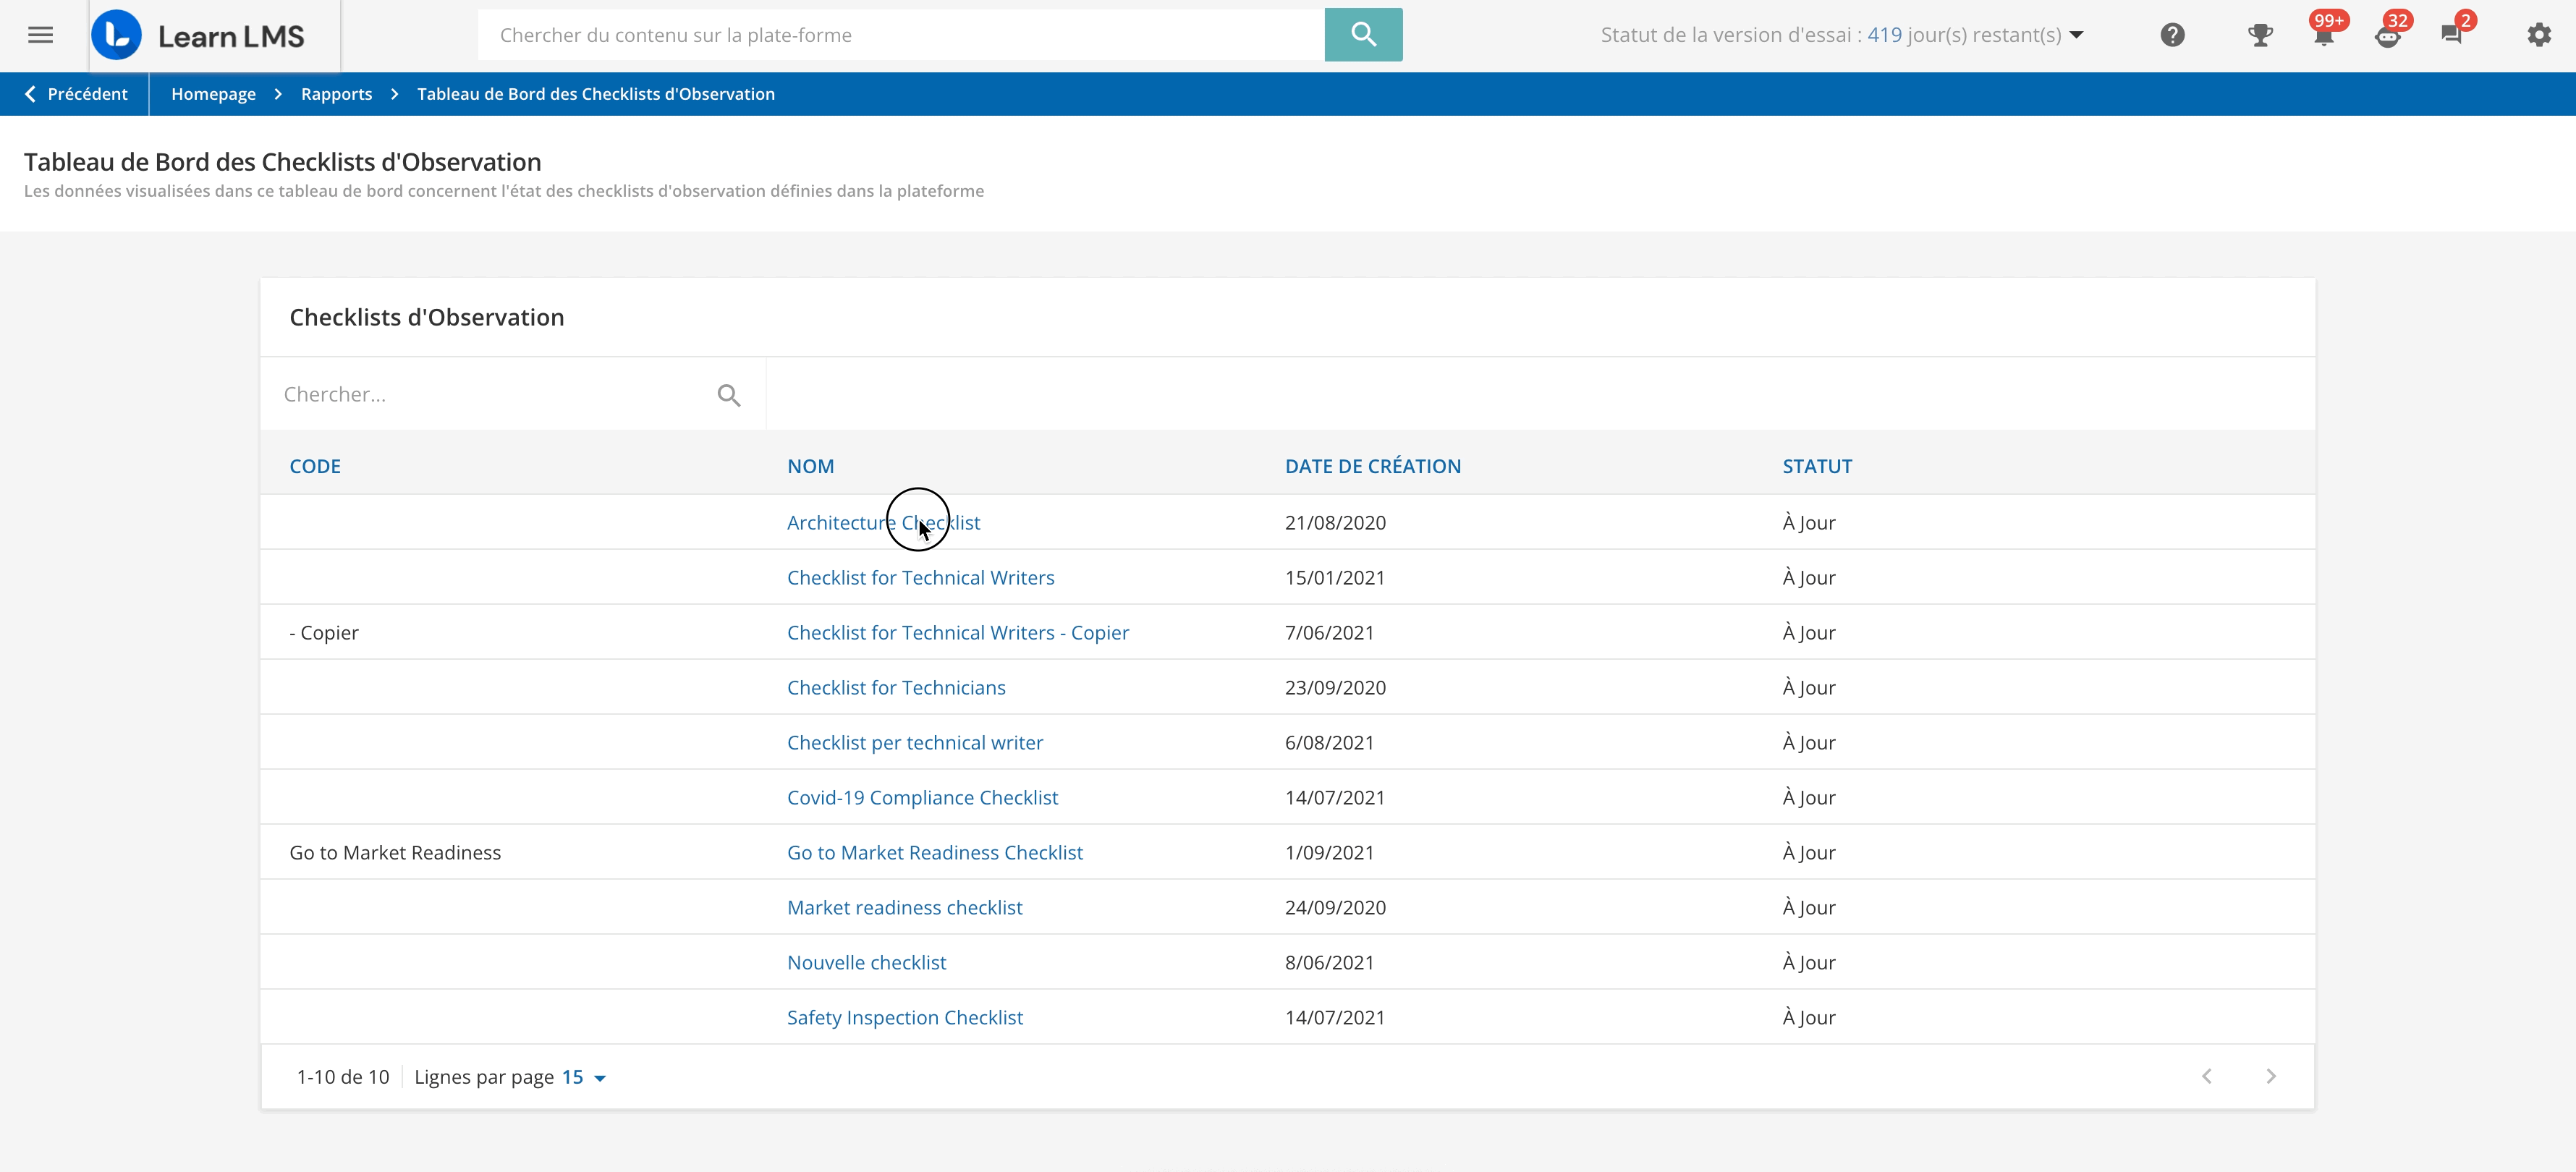Screen dimensions: 2576x1172
Task: Open the settings gear icon
Action: [2538, 35]
